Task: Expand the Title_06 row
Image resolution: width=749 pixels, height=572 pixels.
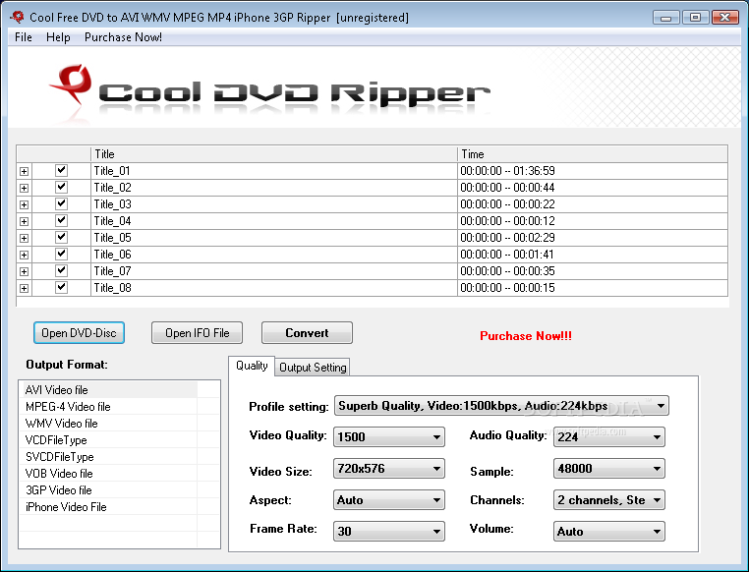Action: click(24, 255)
